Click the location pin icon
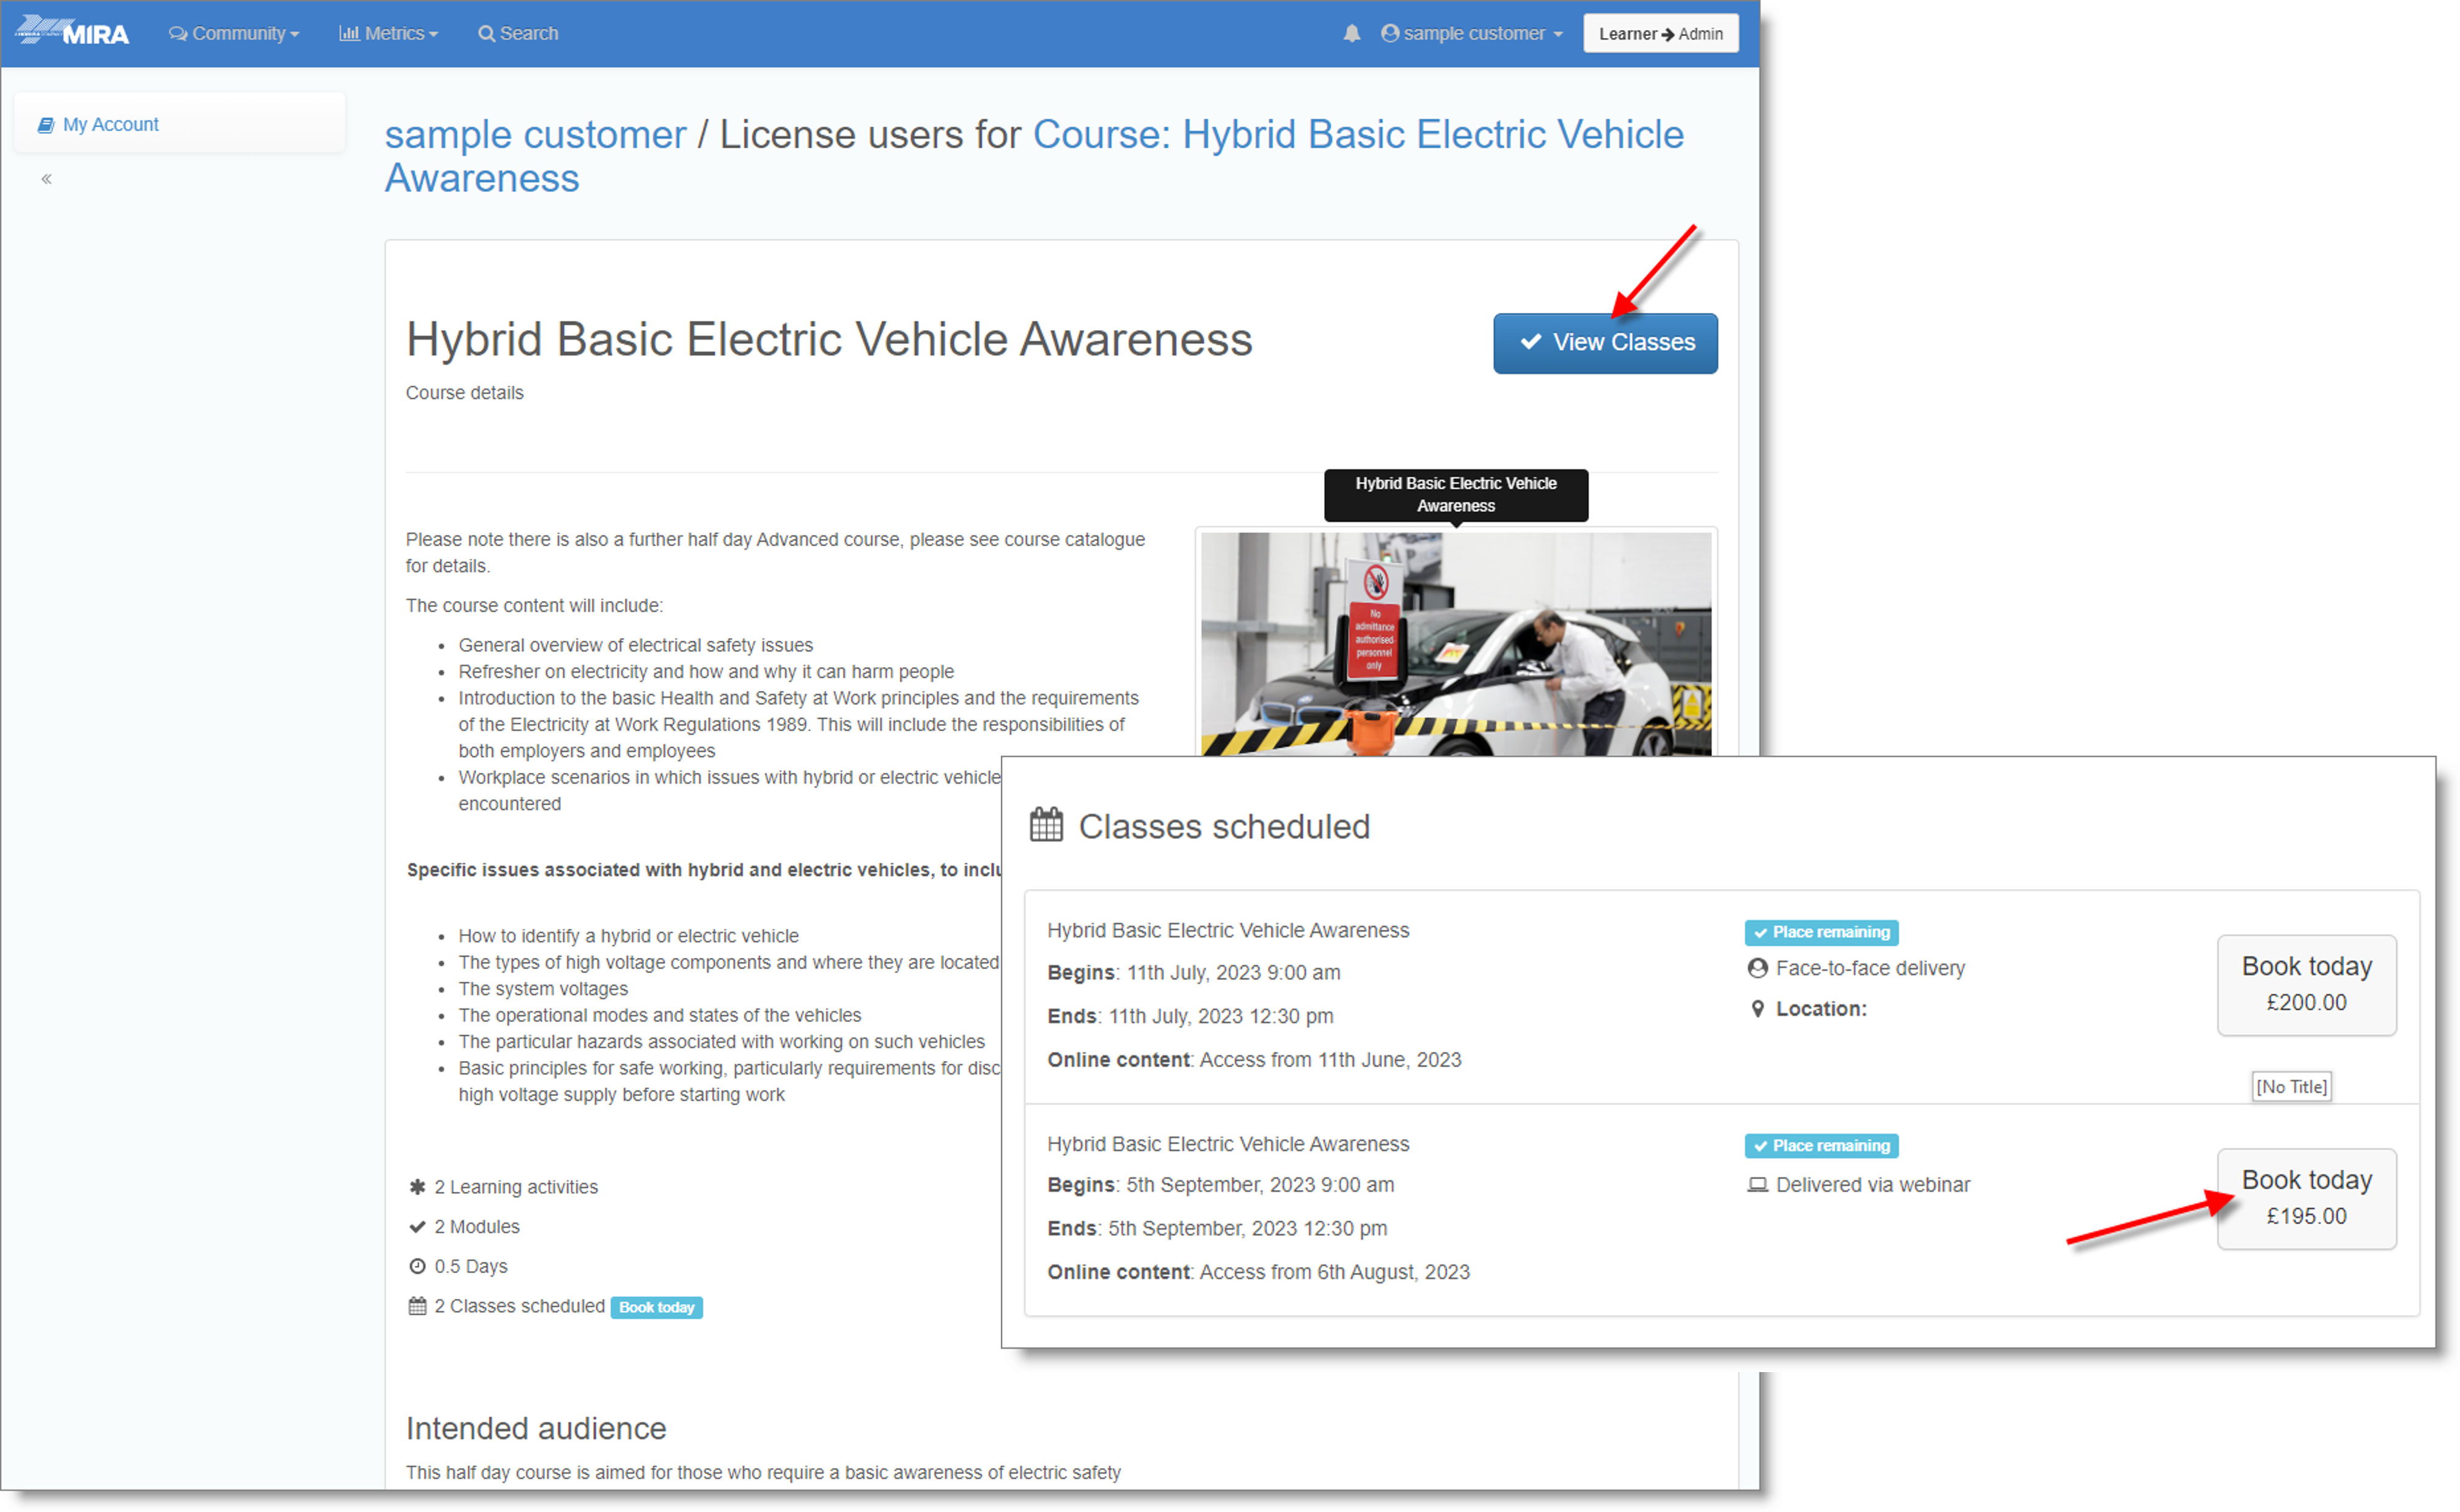2460x1512 pixels. pyautogui.click(x=1757, y=1009)
